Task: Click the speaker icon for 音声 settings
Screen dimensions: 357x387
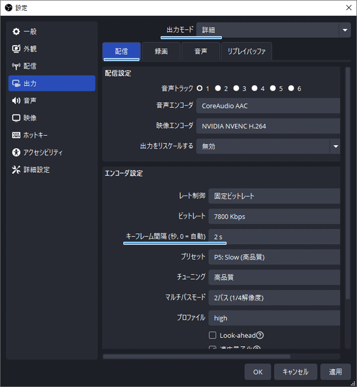Action: (x=16, y=100)
